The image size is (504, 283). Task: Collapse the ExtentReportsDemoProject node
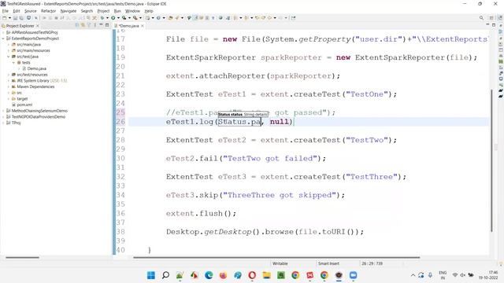click(x=3, y=39)
